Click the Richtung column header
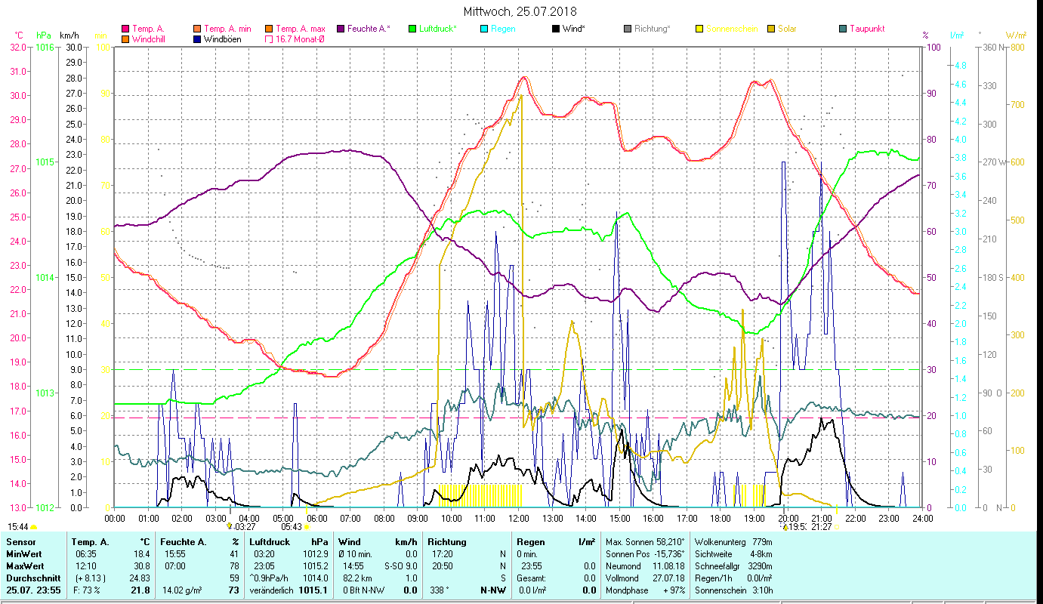1043x604 pixels. (446, 542)
